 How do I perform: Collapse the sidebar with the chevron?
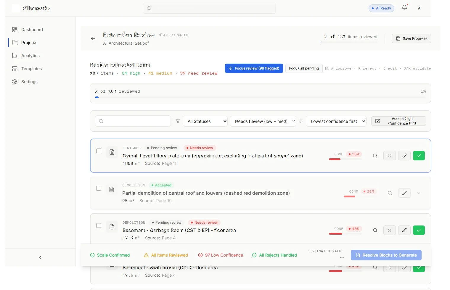pos(40,257)
